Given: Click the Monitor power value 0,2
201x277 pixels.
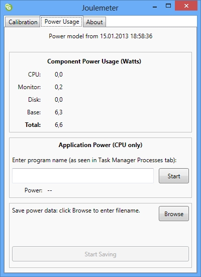Looking at the screenshot, I should (x=59, y=87).
